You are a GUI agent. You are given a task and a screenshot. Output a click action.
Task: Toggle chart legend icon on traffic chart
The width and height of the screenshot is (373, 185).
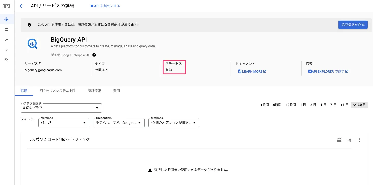coord(339,140)
